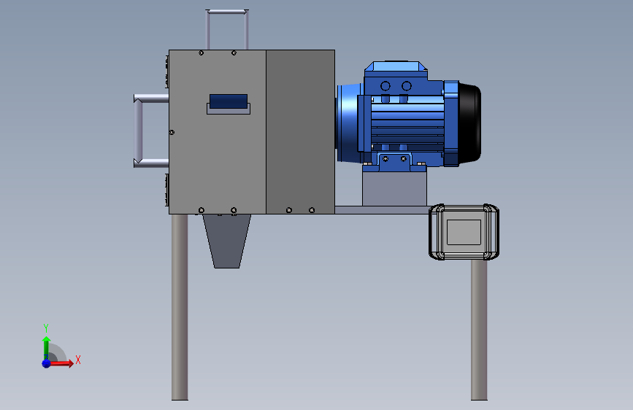The width and height of the screenshot is (633, 410).
Task: Select the blue electric motor's finned body
Action: click(x=407, y=123)
